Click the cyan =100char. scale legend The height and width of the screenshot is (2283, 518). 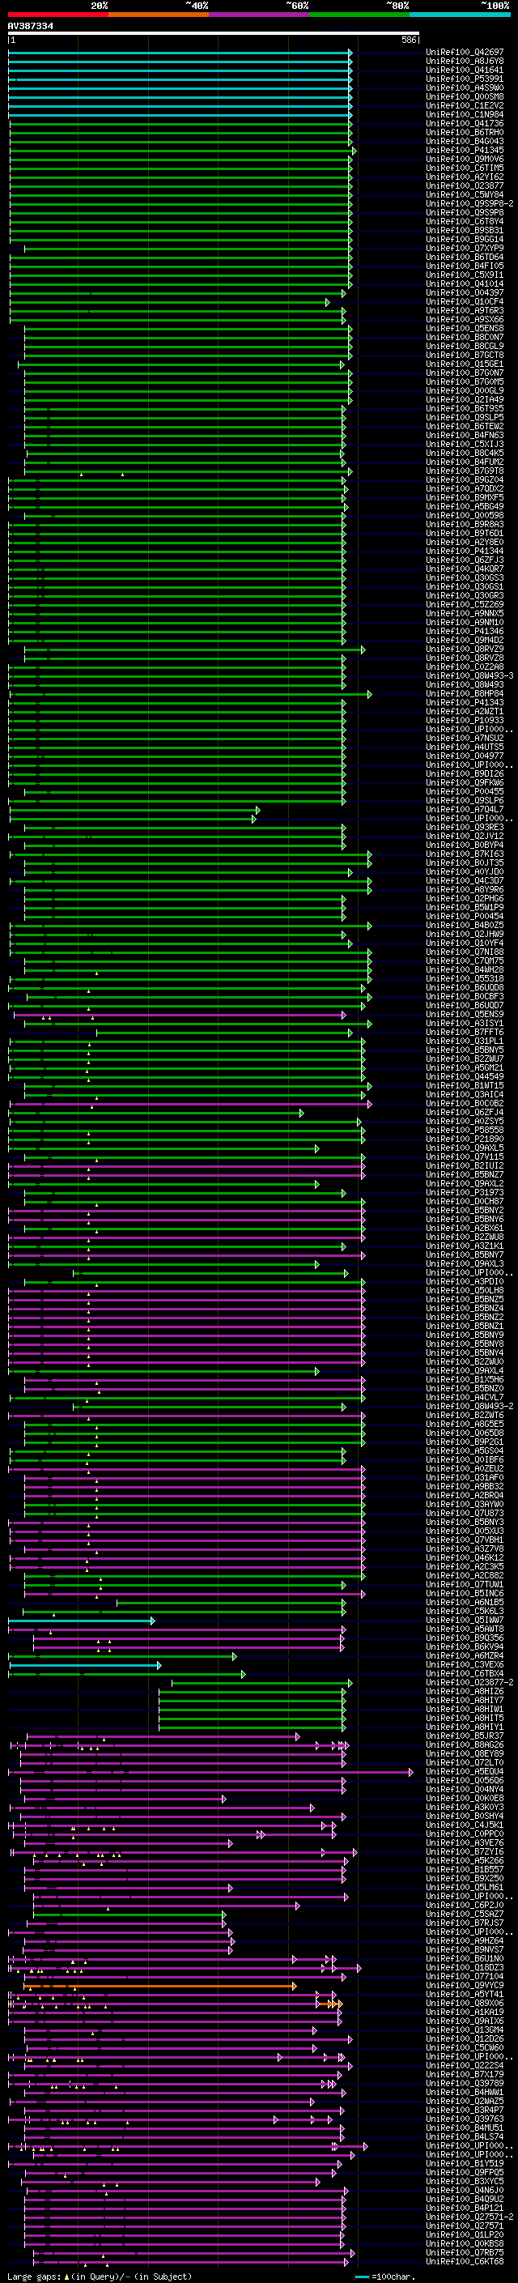coord(384,2276)
